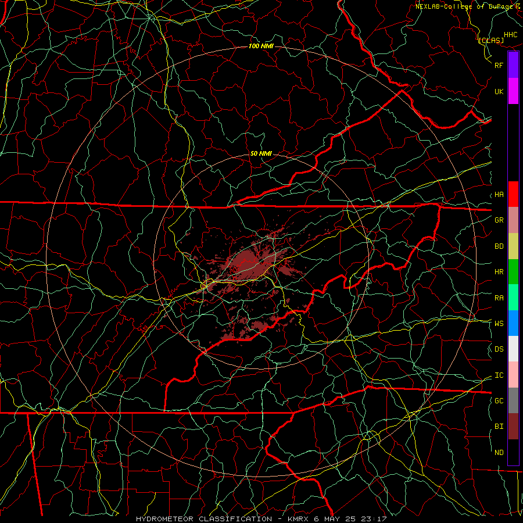Click the GR legend label
The image size is (523, 523).
click(499, 220)
